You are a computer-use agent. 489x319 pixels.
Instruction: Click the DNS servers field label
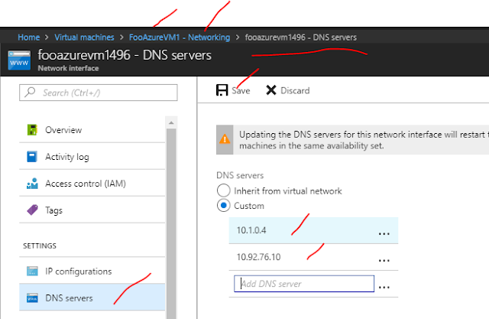(x=240, y=175)
